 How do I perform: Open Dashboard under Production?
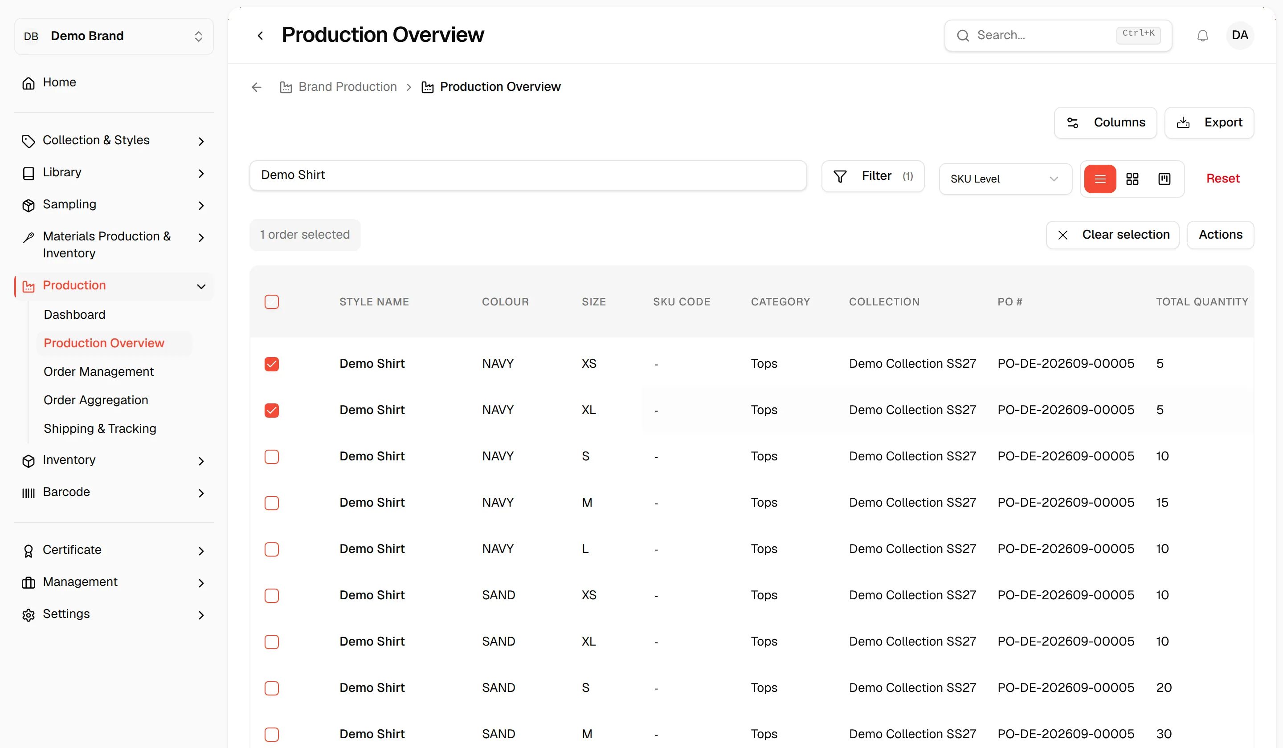click(74, 314)
